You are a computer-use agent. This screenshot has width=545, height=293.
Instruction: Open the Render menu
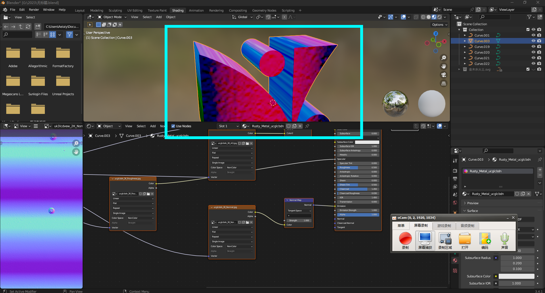click(34, 10)
